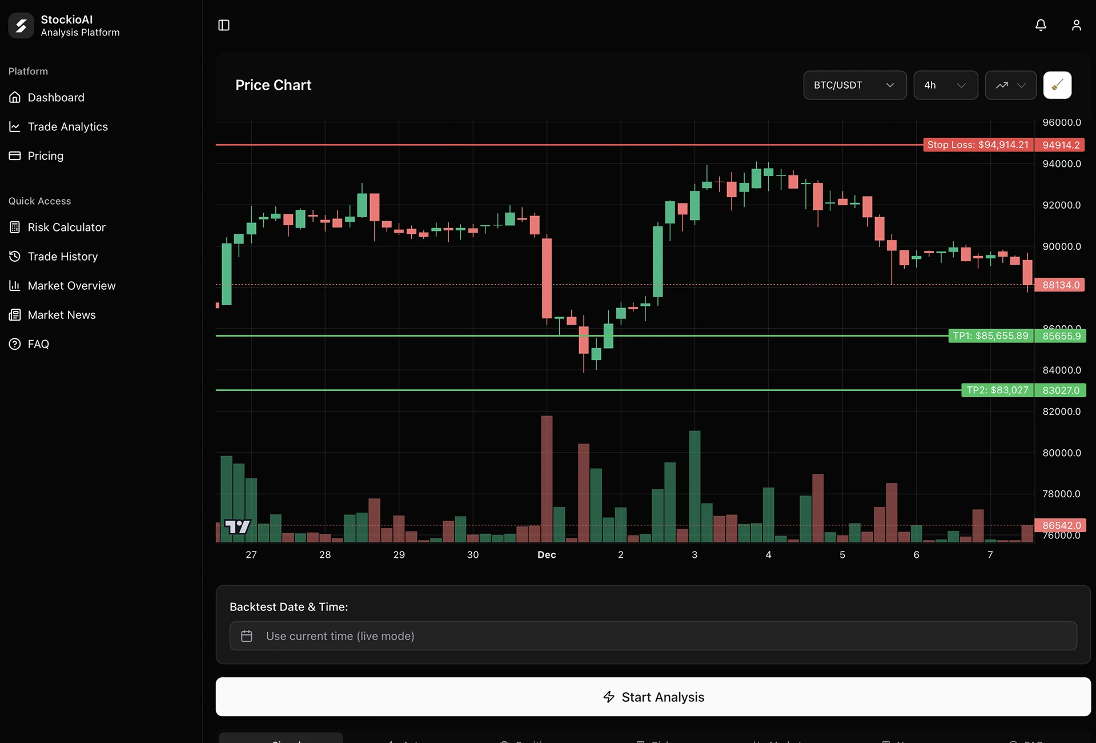Open the BTC/USDT pair dropdown

[x=854, y=85]
